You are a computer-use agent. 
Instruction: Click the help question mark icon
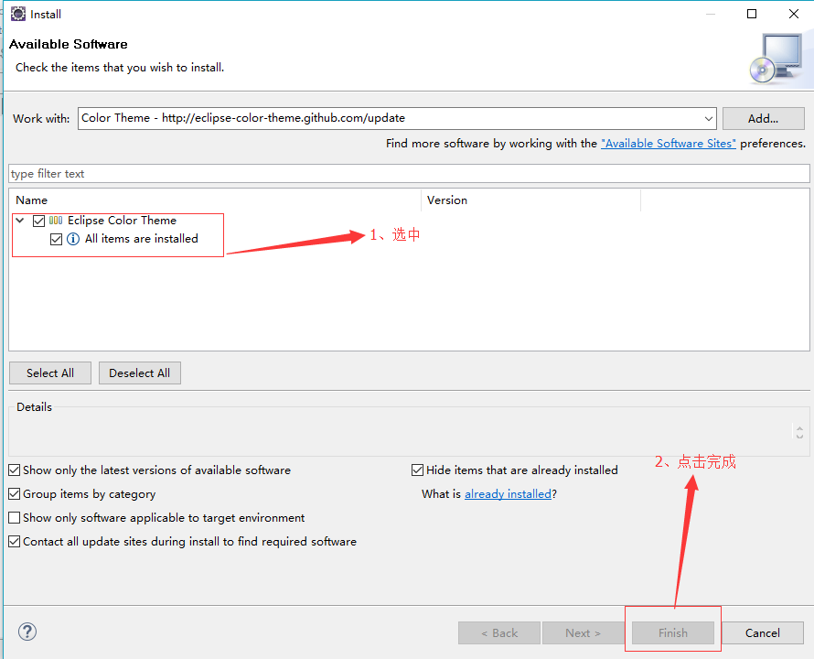27,632
